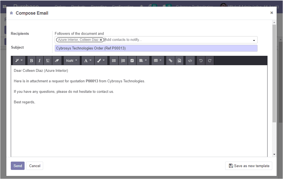Open the background color brush dropdown
Image resolution: width=283 pixels, height=179 pixels.
pos(101,60)
